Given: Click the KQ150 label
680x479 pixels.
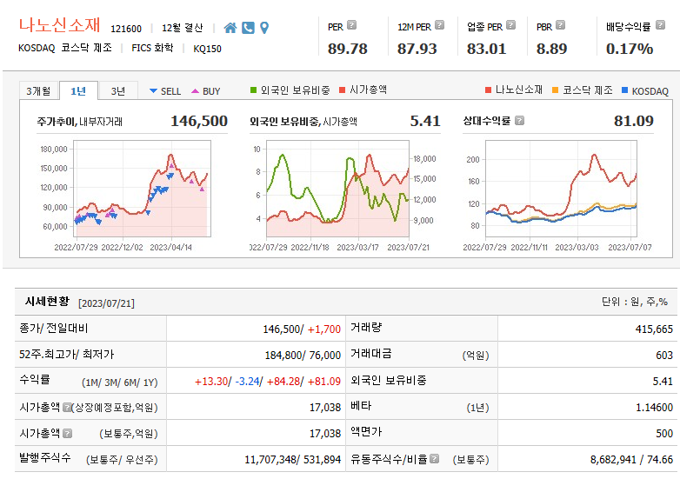Looking at the screenshot, I should pos(207,49).
